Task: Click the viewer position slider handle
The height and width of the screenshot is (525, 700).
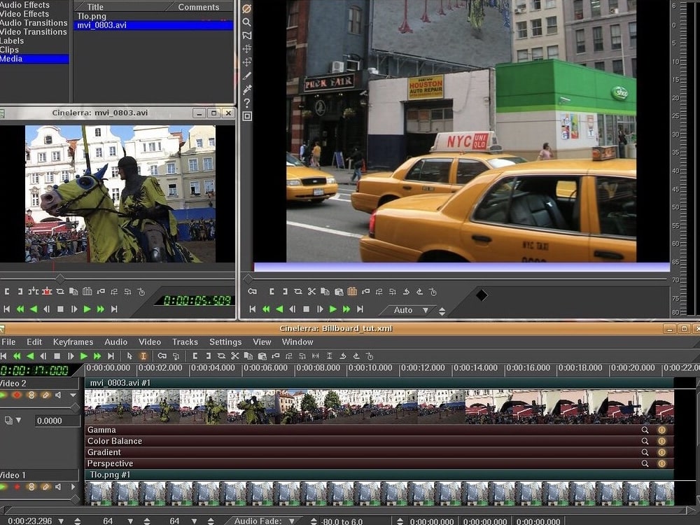Action: click(59, 278)
